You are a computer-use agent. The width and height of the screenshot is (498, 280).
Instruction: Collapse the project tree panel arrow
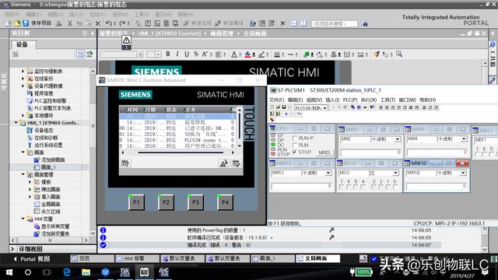[92, 33]
